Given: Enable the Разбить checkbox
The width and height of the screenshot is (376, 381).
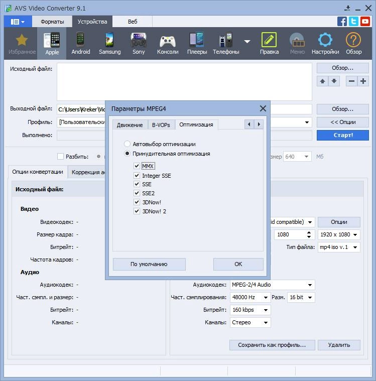Looking at the screenshot, I should (x=60, y=156).
